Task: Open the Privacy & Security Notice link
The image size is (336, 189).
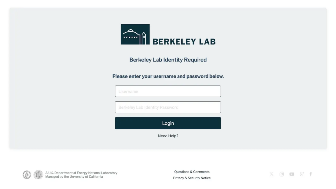Action: [x=192, y=178]
